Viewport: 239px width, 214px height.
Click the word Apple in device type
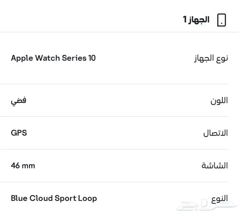tap(21, 58)
